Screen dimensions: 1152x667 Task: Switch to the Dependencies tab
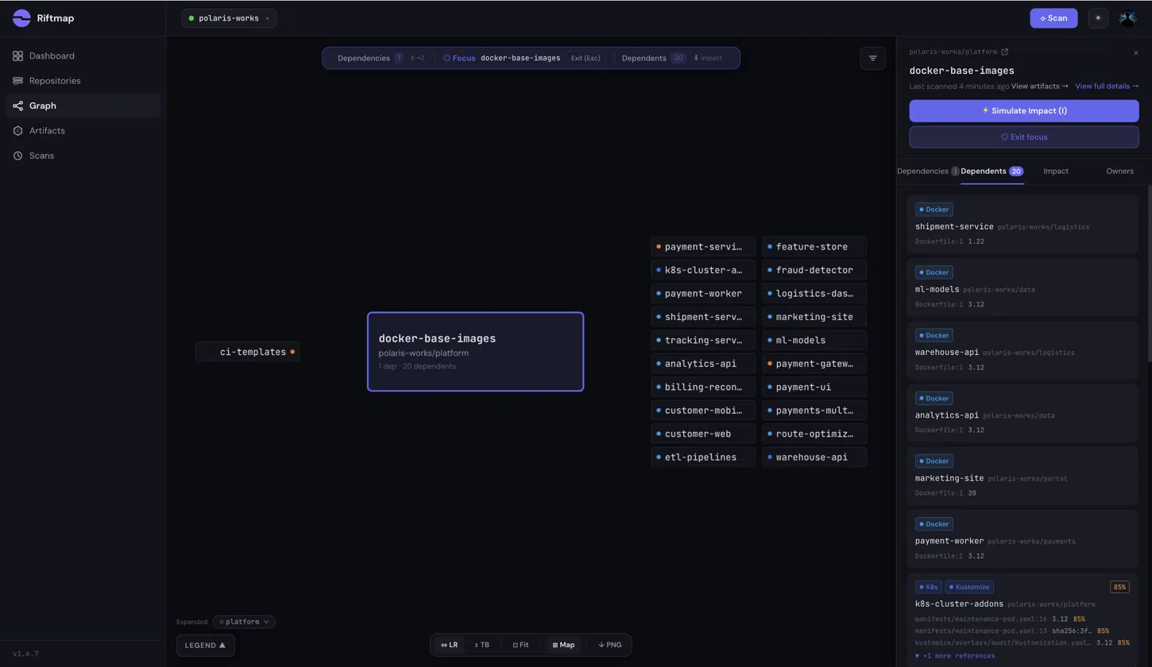click(x=928, y=171)
